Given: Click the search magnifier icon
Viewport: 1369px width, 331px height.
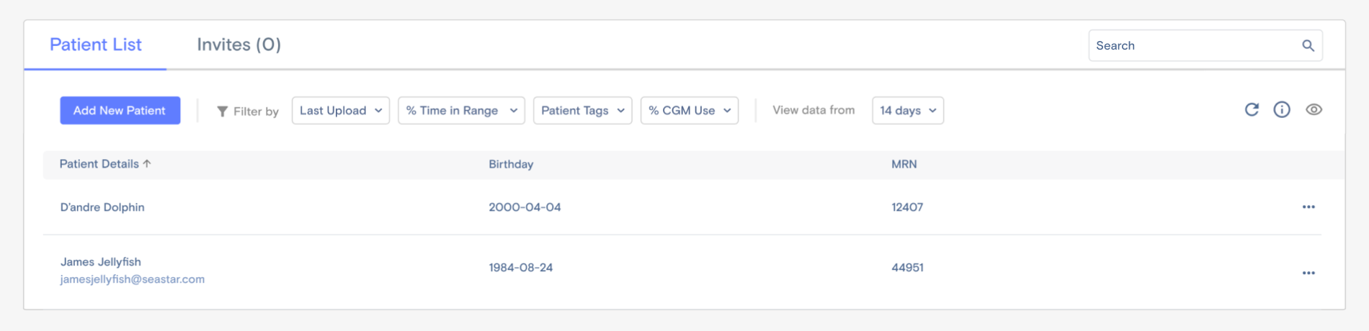Looking at the screenshot, I should [x=1308, y=46].
